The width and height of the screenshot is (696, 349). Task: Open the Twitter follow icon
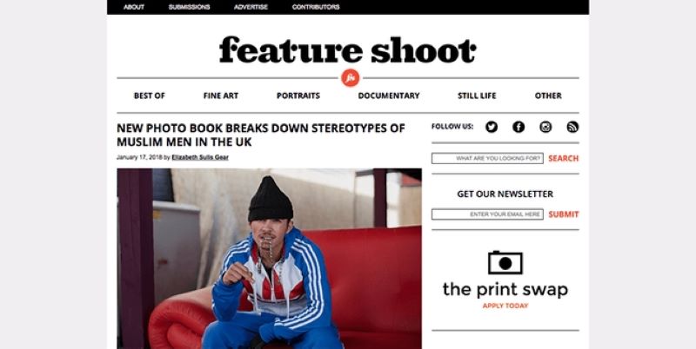[491, 127]
